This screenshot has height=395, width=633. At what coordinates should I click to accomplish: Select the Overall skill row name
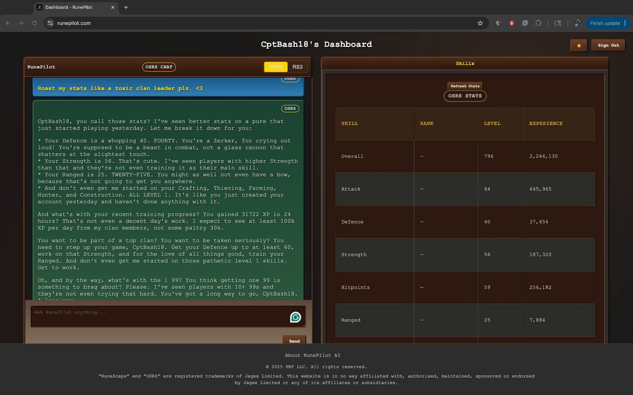(x=352, y=156)
